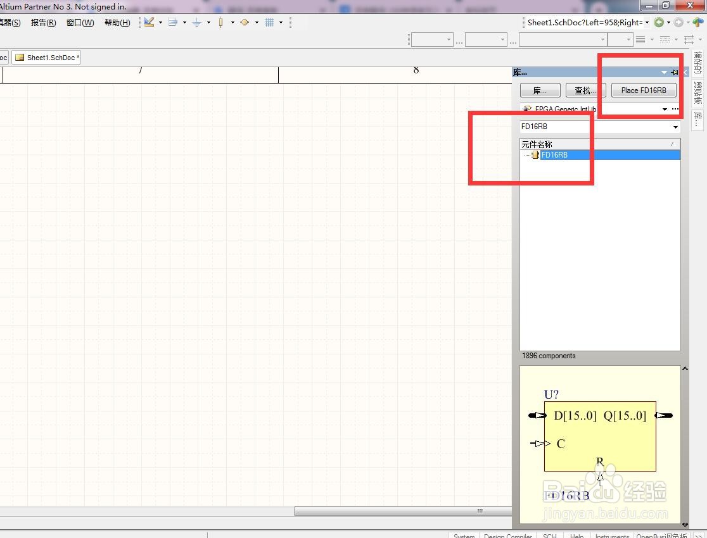Viewport: 707px width, 538px height.
Task: Close the Libraries panel
Action: pyautogui.click(x=685, y=72)
